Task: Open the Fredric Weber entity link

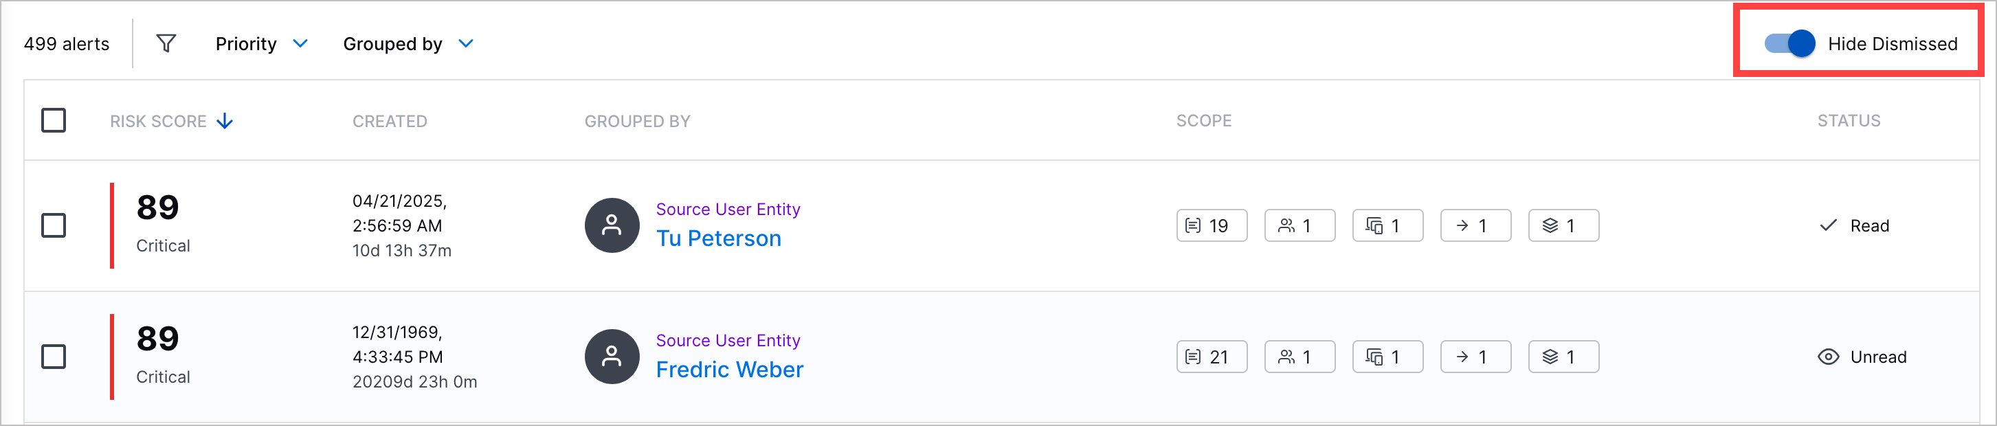Action: (730, 370)
